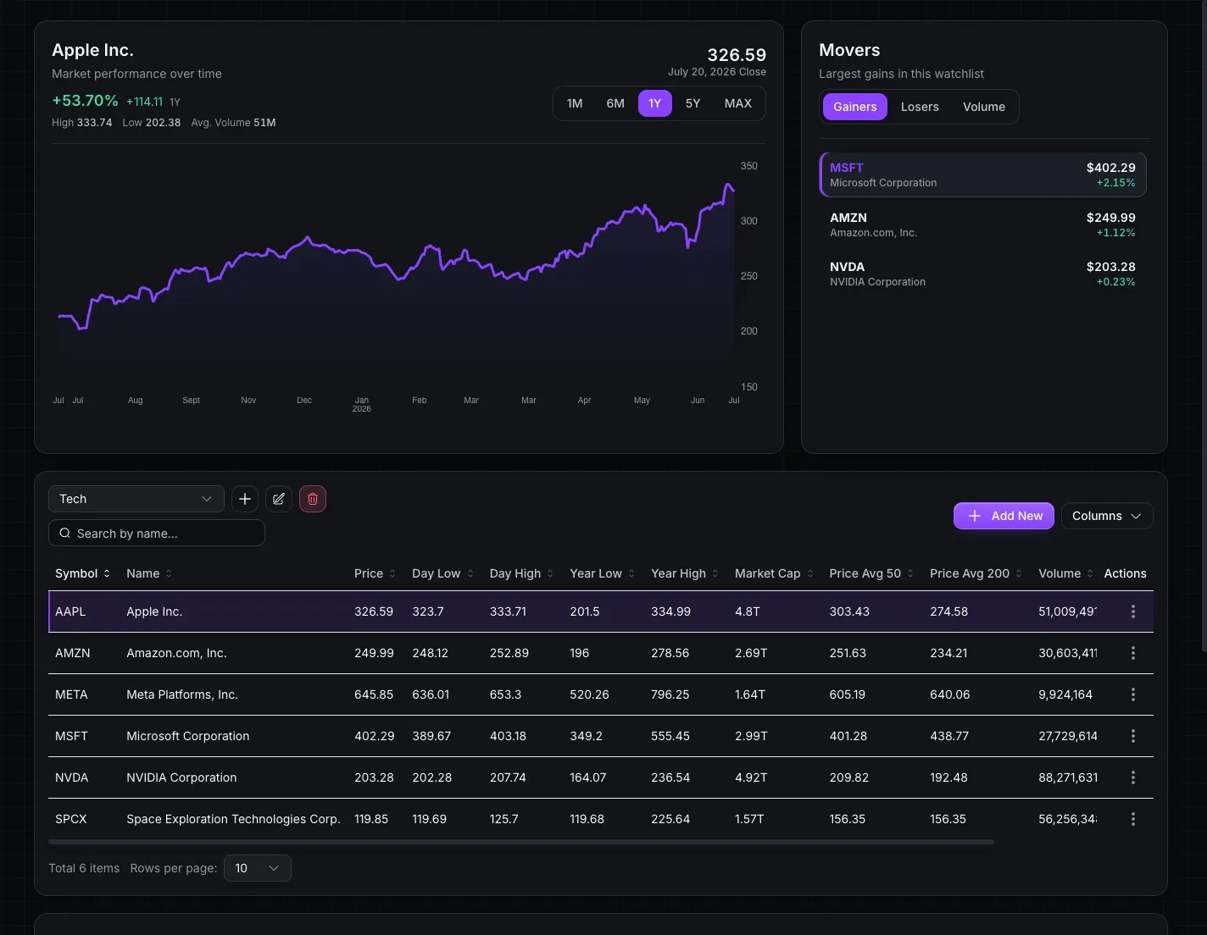Click the 326.59 closing price in chart header
Screen dimensions: 1207x935
click(x=737, y=54)
